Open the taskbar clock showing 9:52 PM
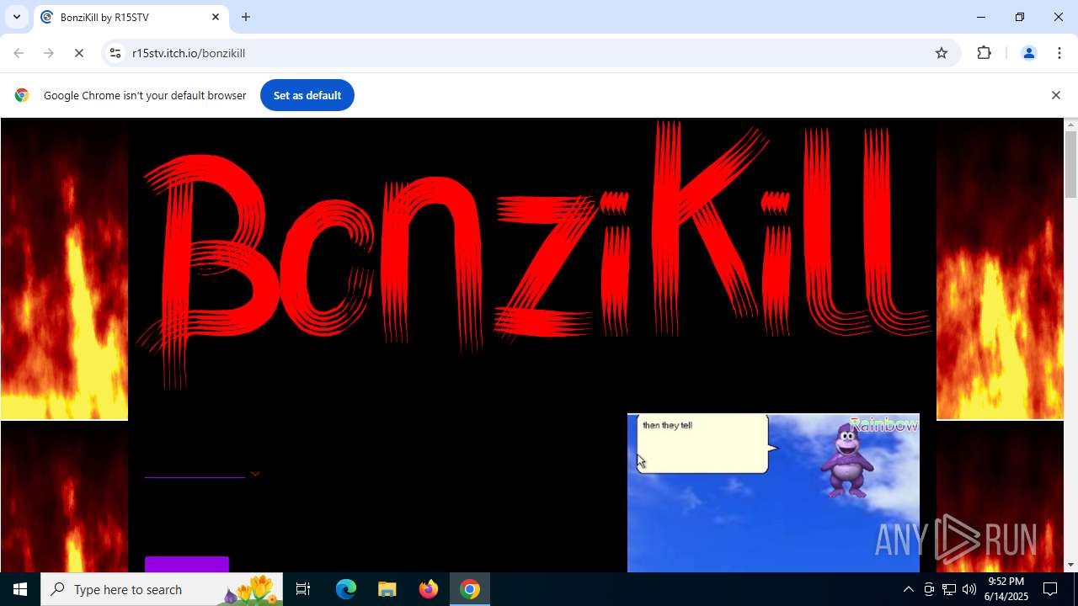Viewport: 1078px width, 606px height. (x=1007, y=589)
